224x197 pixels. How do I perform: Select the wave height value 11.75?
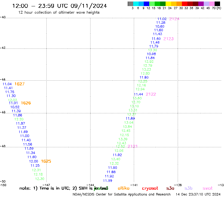(10, 92)
